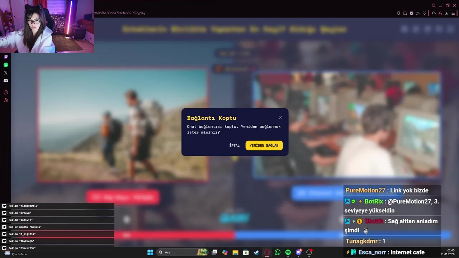
Task: Click Sağ alttan anladım şimdi message
Action: (x=392, y=226)
